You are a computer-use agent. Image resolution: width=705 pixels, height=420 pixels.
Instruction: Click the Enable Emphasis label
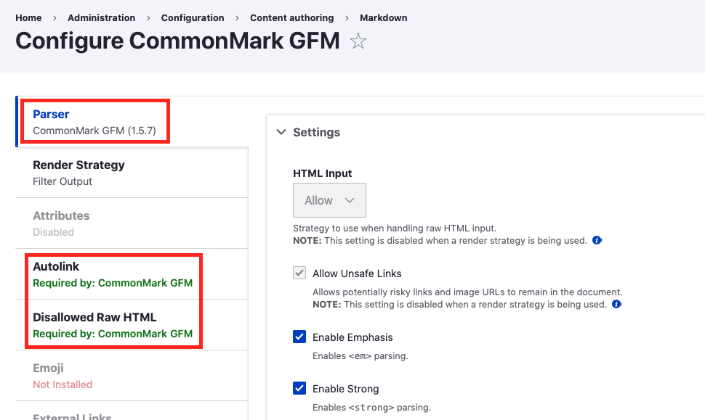click(x=352, y=337)
